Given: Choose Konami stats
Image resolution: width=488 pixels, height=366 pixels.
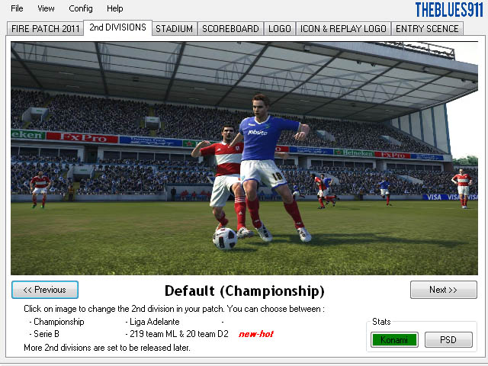Looking at the screenshot, I should [394, 339].
